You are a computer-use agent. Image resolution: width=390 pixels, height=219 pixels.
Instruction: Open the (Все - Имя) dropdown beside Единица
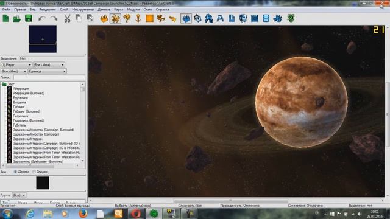pyautogui.click(x=13, y=71)
